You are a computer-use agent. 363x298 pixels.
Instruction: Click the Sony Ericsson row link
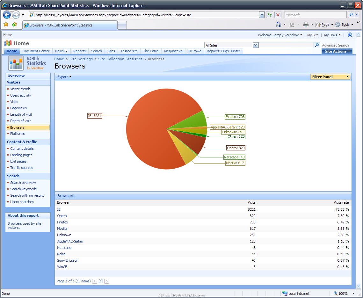[x=68, y=260]
